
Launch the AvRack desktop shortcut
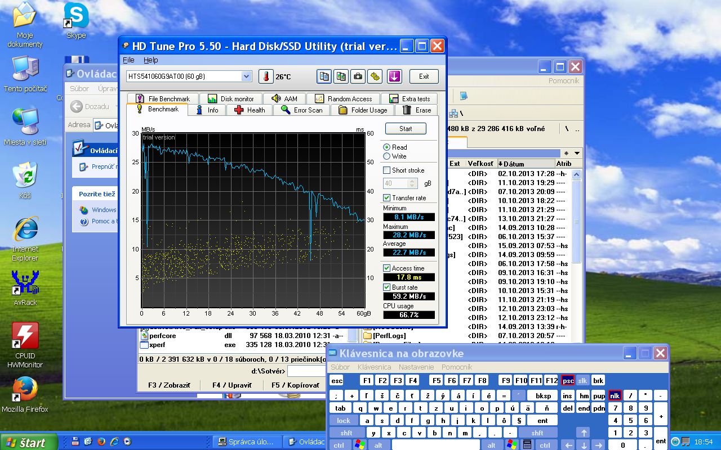tap(25, 288)
